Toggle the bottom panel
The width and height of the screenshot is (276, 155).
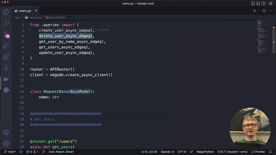coord(258,3)
